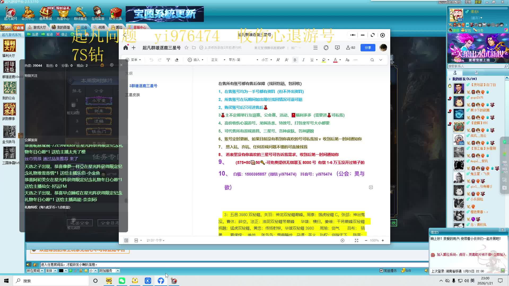Click the blue 分享 share button
This screenshot has width=509, height=286.
click(368, 48)
